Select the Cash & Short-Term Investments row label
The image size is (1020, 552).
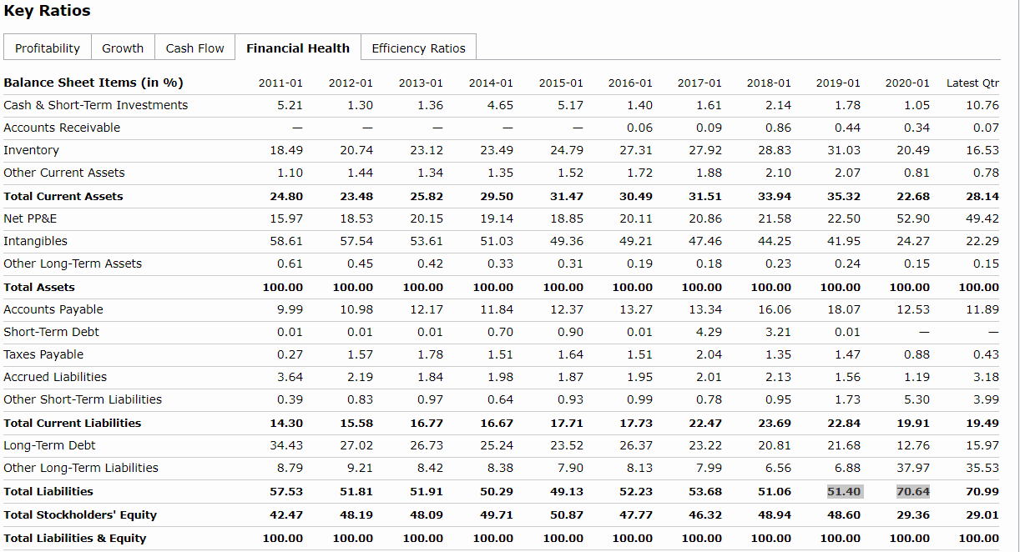96,105
